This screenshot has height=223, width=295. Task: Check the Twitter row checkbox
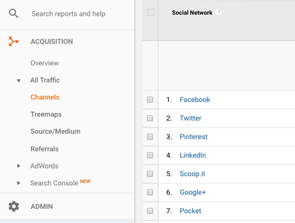[150, 118]
